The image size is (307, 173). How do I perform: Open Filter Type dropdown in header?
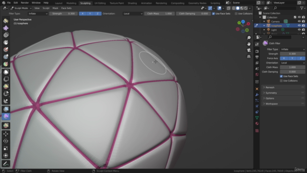pos(38,13)
